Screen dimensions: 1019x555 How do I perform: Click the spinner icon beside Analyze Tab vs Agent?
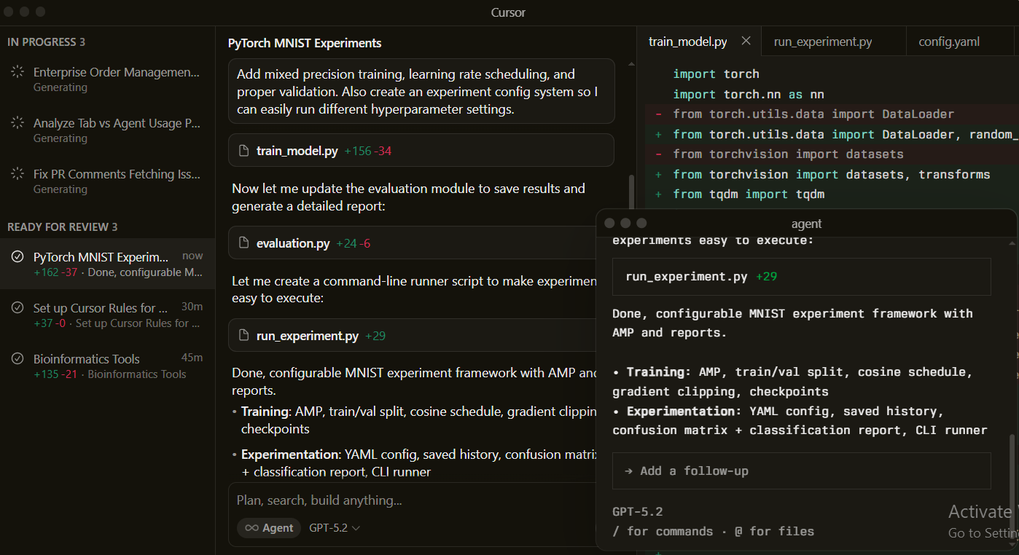point(17,123)
